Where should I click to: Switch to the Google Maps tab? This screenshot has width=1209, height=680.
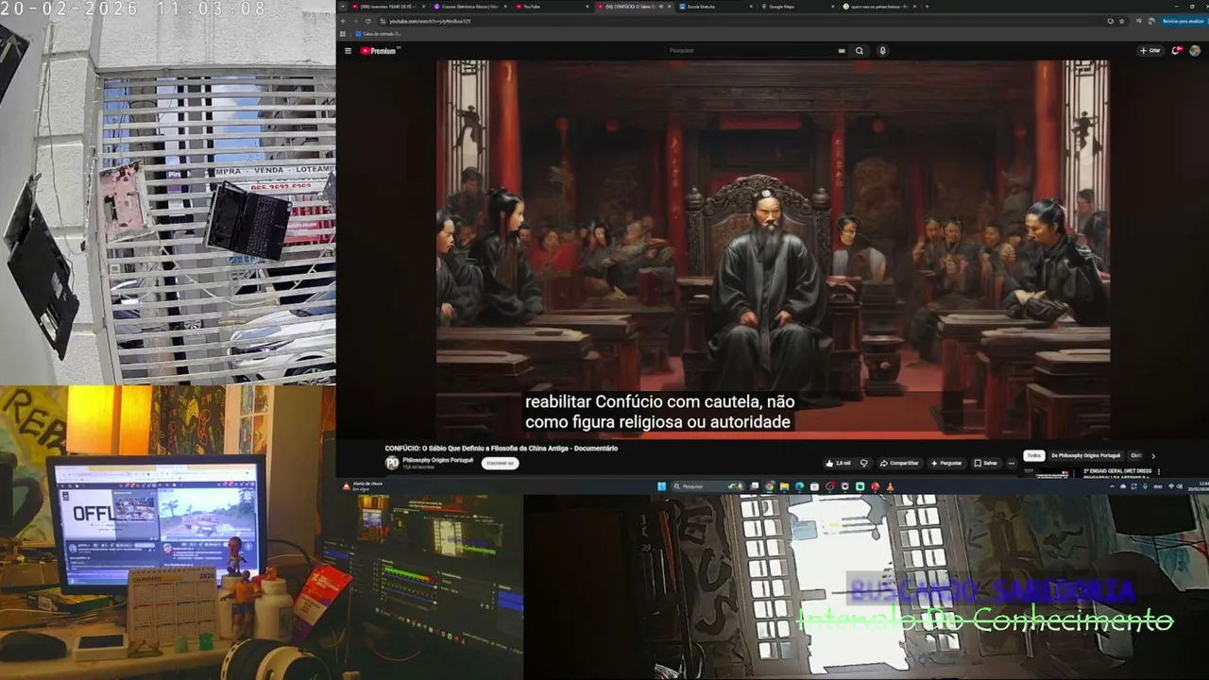(799, 7)
